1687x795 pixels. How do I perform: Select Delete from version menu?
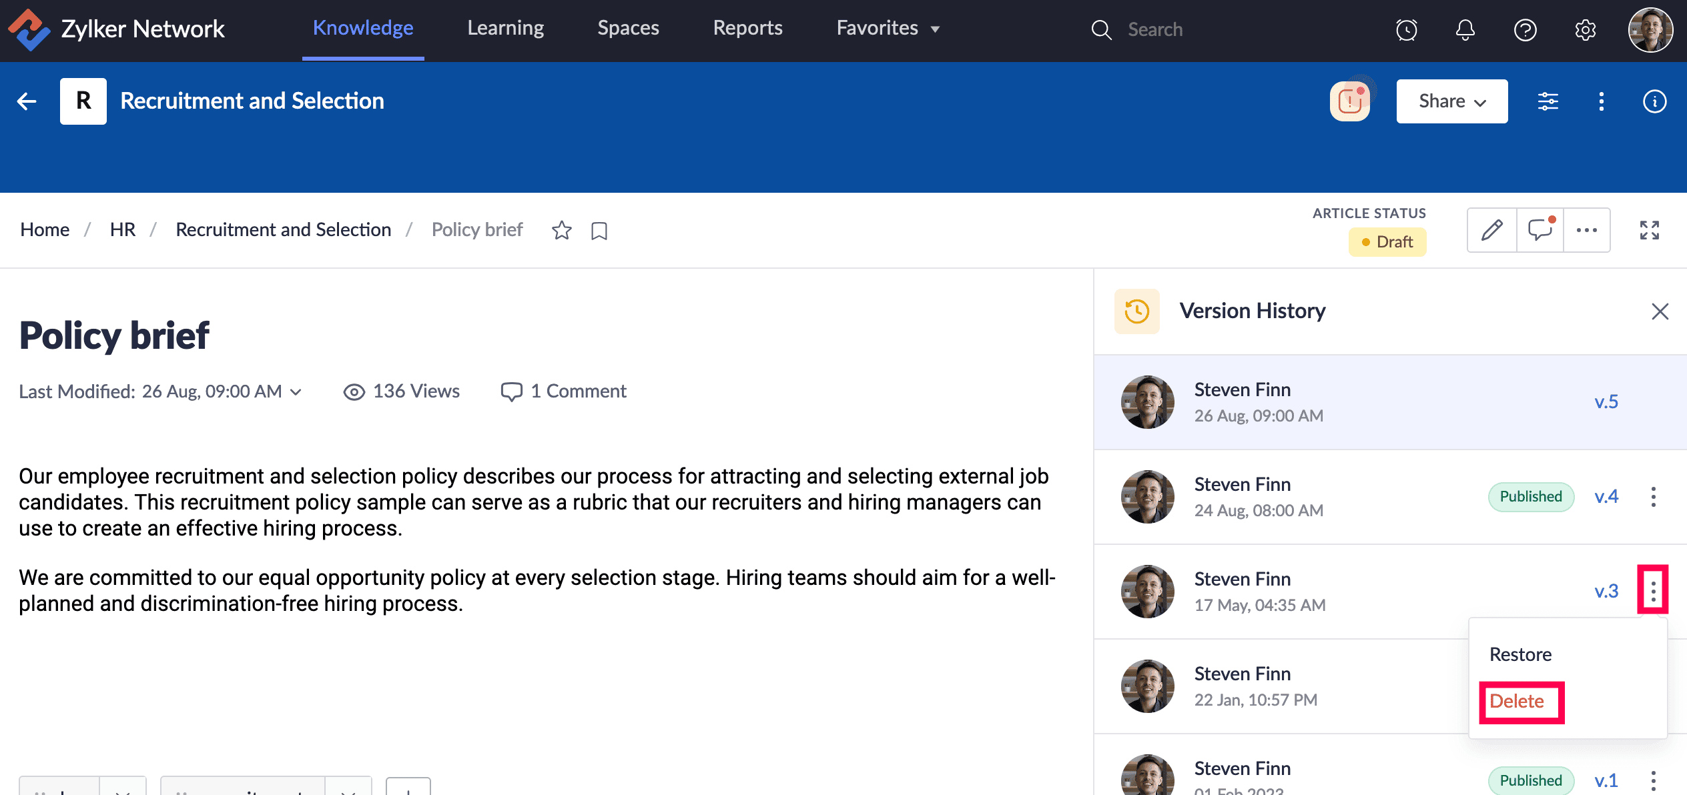[x=1517, y=701]
